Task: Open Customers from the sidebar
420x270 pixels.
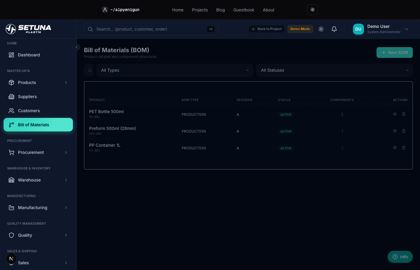Action: coord(29,111)
